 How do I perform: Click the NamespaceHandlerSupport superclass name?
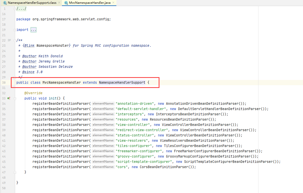click(122, 82)
